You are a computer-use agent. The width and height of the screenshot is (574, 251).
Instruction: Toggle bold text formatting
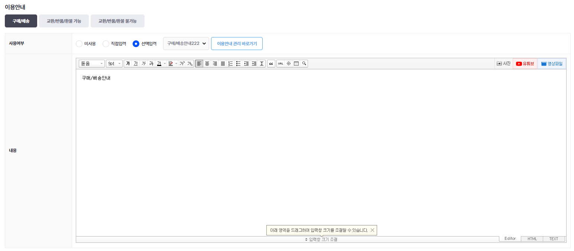pyautogui.click(x=128, y=63)
